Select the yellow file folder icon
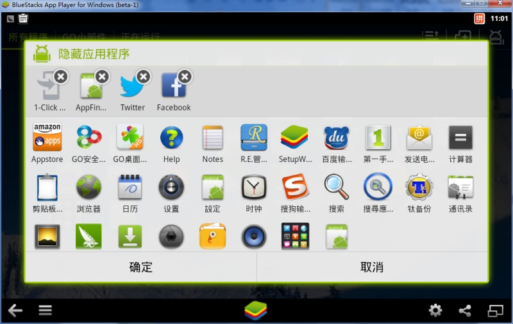This screenshot has height=324, width=513. [x=213, y=236]
